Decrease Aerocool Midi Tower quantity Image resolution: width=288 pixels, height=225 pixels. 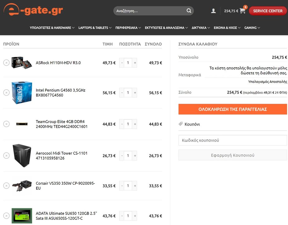[x=122, y=156]
